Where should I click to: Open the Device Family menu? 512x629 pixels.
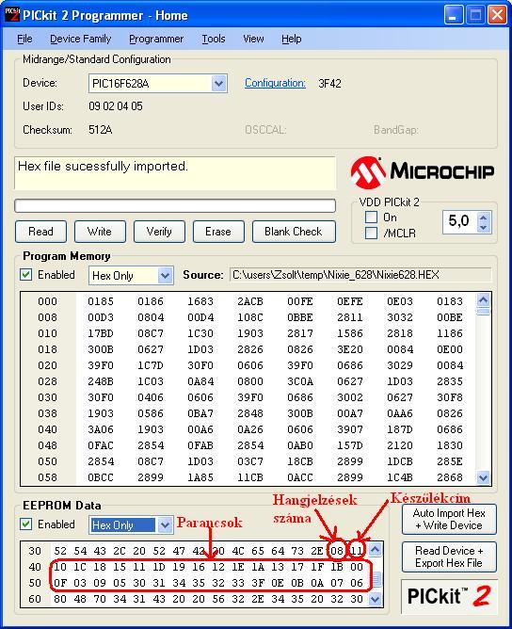(81, 39)
